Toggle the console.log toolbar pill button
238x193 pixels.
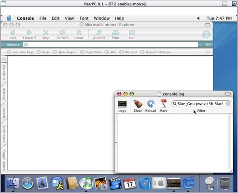pyautogui.click(x=227, y=94)
